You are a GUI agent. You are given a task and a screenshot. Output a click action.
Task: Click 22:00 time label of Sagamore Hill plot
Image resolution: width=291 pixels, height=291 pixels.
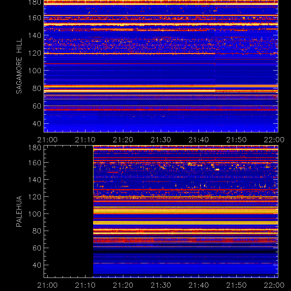click(274, 140)
